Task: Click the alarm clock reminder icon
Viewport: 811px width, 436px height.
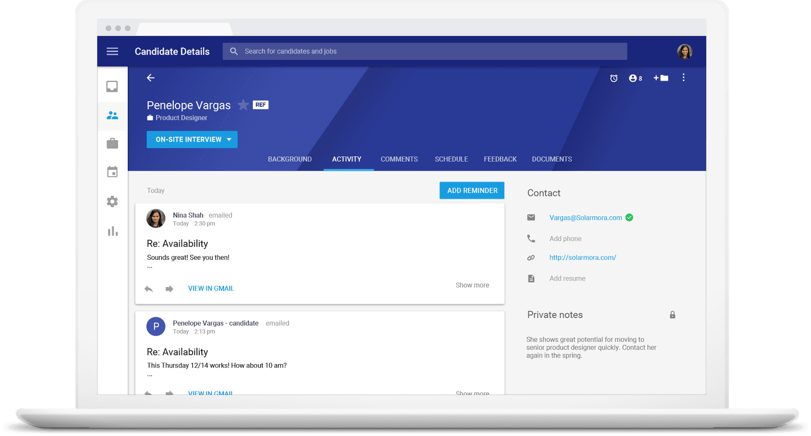Action: pos(614,78)
